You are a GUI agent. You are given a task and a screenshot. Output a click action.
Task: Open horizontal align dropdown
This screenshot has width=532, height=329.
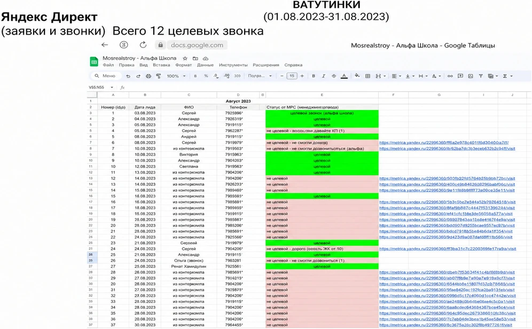396,76
